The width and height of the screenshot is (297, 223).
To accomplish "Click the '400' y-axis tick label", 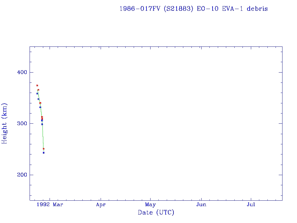I will pos(20,72).
